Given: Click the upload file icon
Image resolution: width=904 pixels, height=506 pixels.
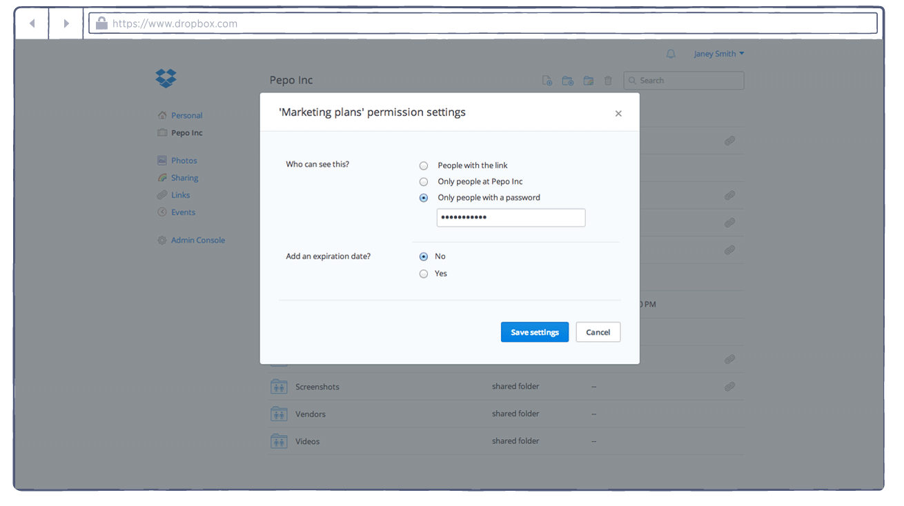Looking at the screenshot, I should pos(547,80).
